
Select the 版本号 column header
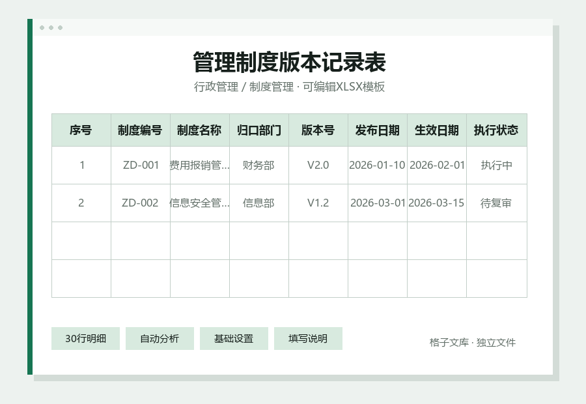[318, 130]
